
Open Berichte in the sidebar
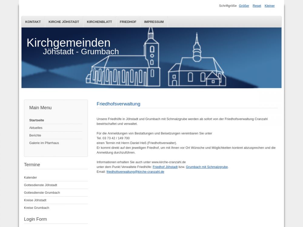(x=35, y=135)
